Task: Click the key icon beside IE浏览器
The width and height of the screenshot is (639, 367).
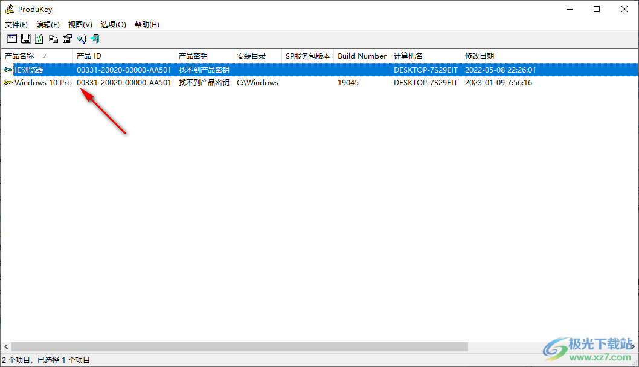Action: (8, 70)
